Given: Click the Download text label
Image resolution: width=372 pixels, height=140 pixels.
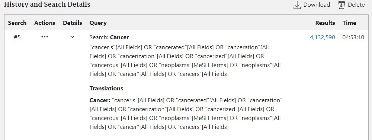Looking at the screenshot, I should click(317, 5).
